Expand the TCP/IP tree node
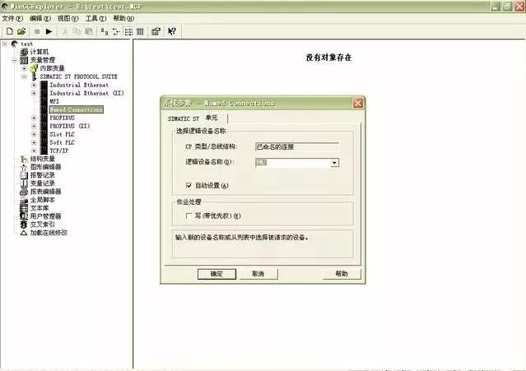The image size is (526, 371). pos(34,151)
